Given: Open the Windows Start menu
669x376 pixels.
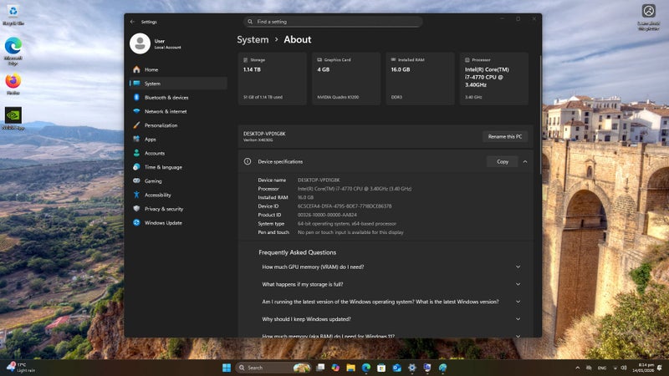Looking at the screenshot, I should [227, 368].
